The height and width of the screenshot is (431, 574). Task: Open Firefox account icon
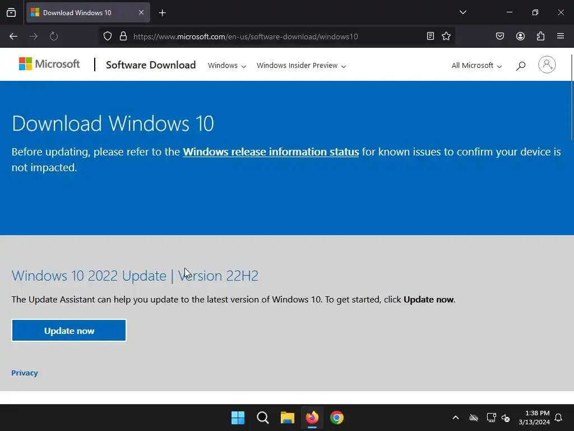pos(520,36)
